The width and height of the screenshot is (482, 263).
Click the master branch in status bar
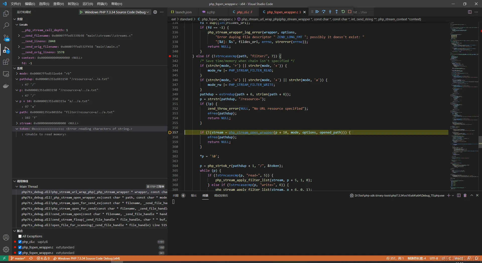(x=18, y=258)
